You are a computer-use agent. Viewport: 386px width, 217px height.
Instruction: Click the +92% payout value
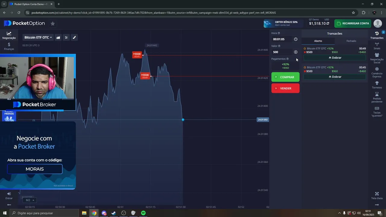[285, 64]
